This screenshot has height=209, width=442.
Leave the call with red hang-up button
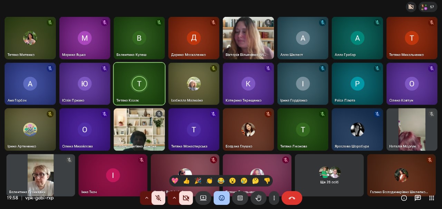(292, 198)
